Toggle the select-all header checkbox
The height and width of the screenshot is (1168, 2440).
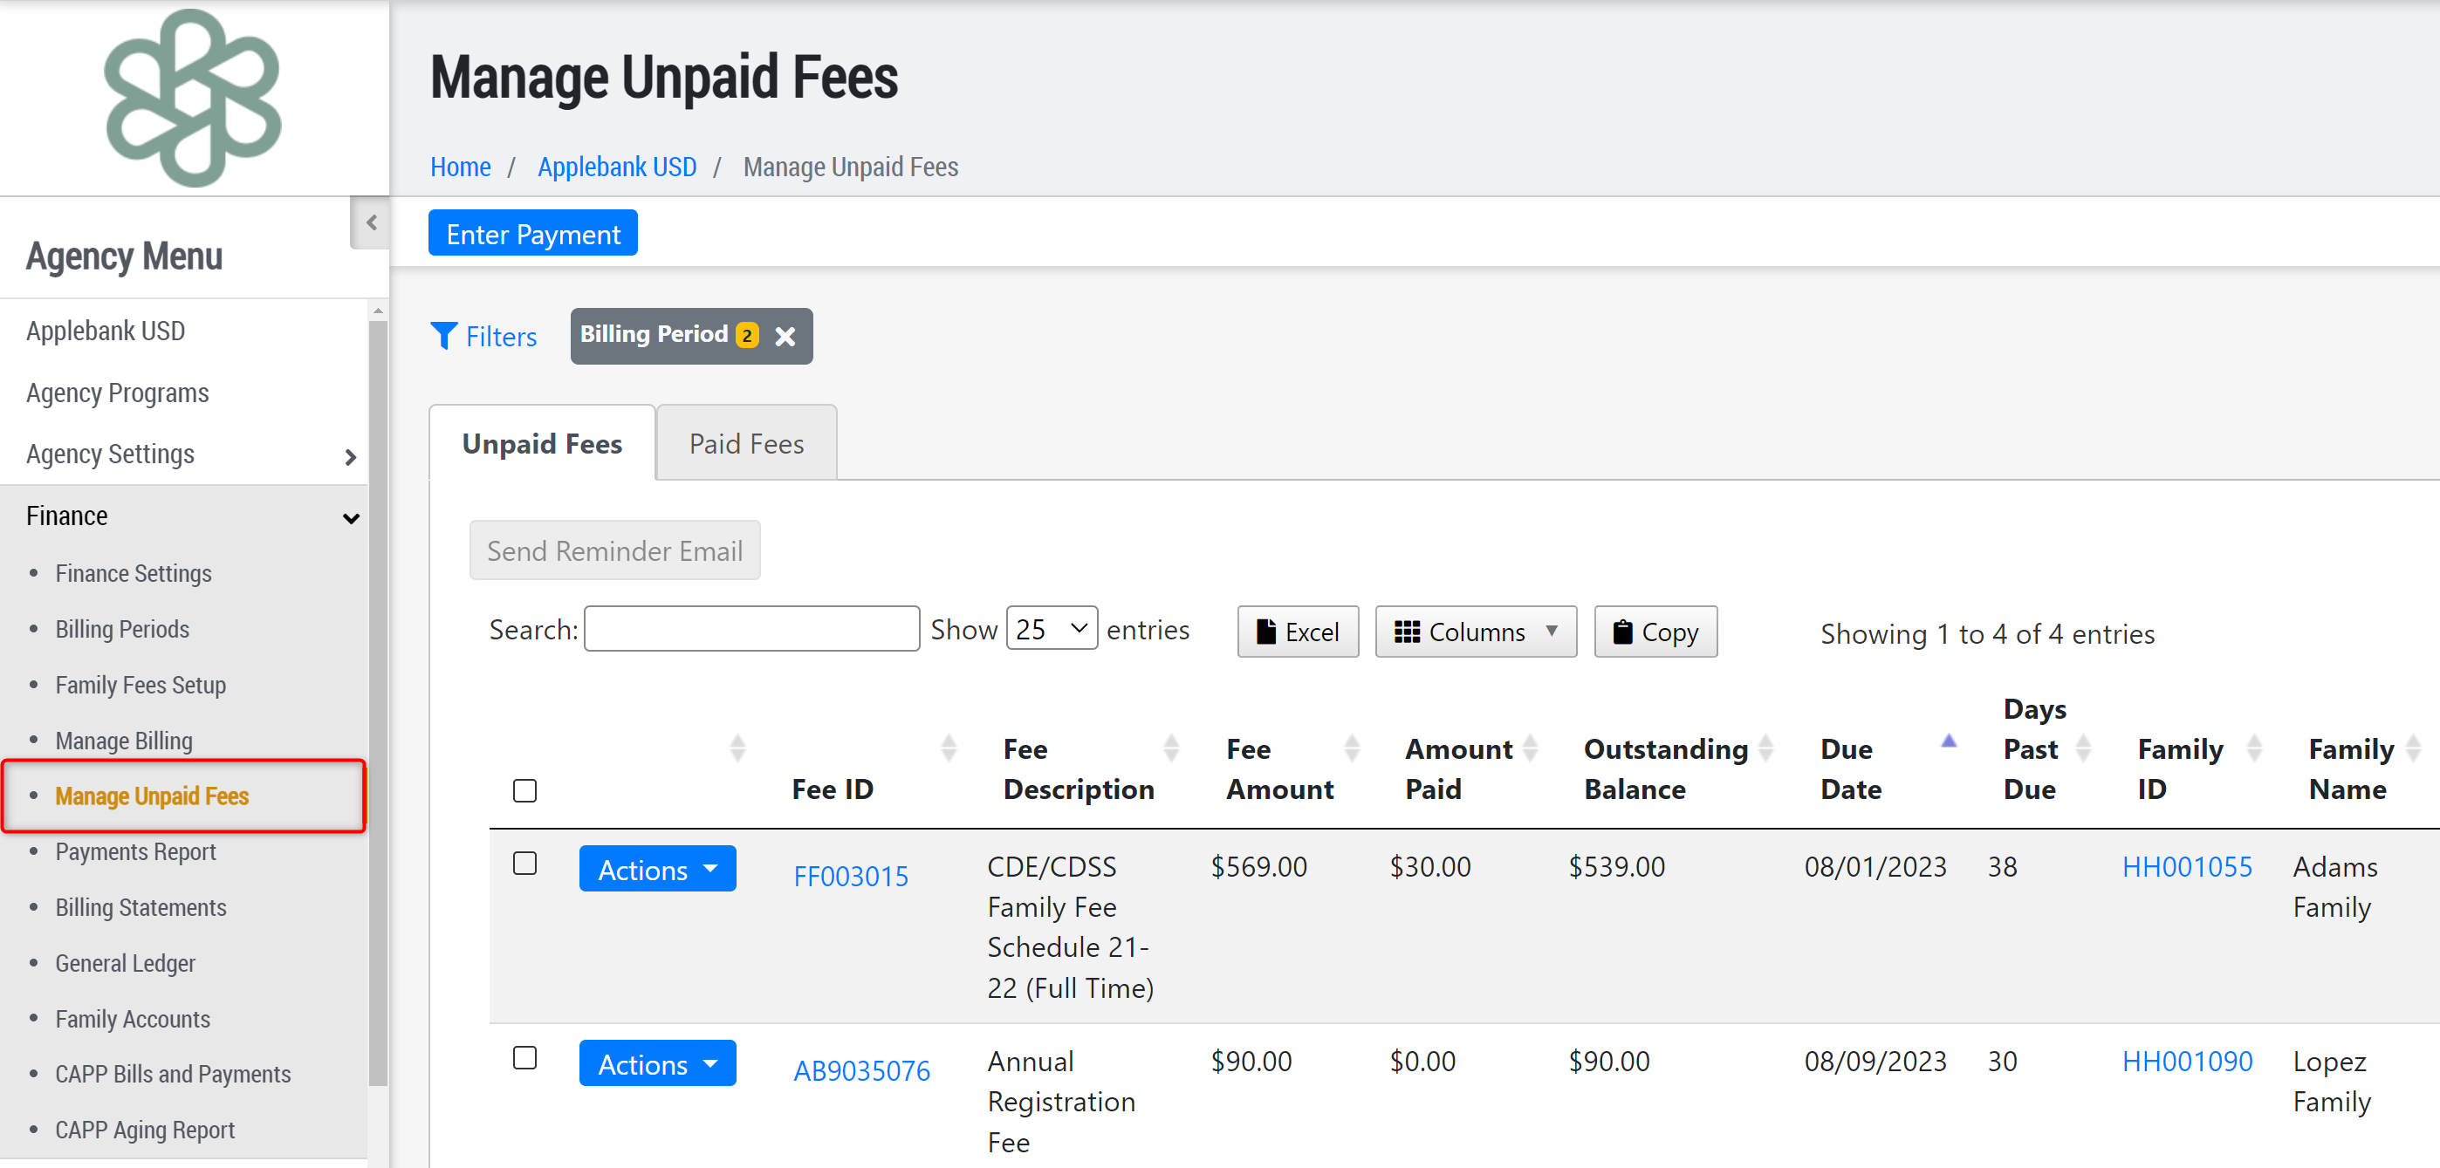click(524, 789)
